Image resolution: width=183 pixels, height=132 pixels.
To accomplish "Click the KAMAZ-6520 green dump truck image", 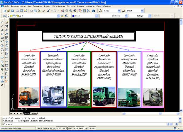I will (104, 96).
